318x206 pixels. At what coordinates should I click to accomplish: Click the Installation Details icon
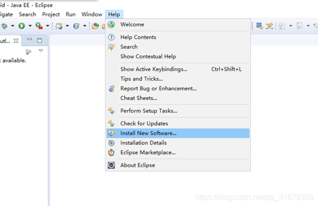click(111, 143)
